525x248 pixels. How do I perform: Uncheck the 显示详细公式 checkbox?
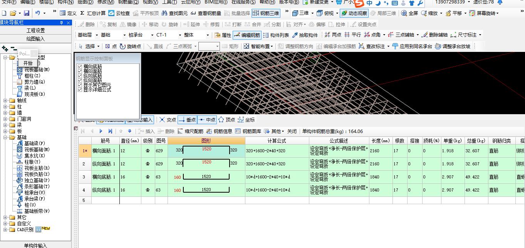pyautogui.click(x=80, y=90)
